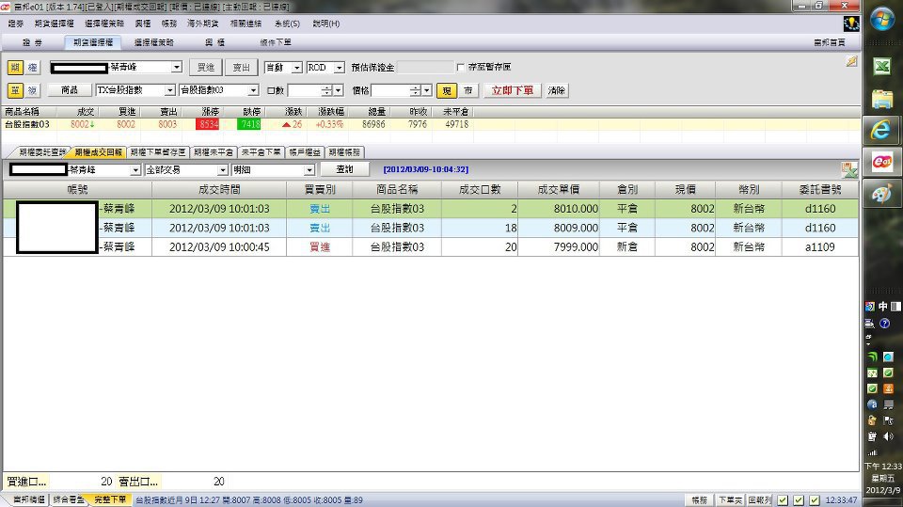Expand the 自動 dropdown

pos(296,68)
